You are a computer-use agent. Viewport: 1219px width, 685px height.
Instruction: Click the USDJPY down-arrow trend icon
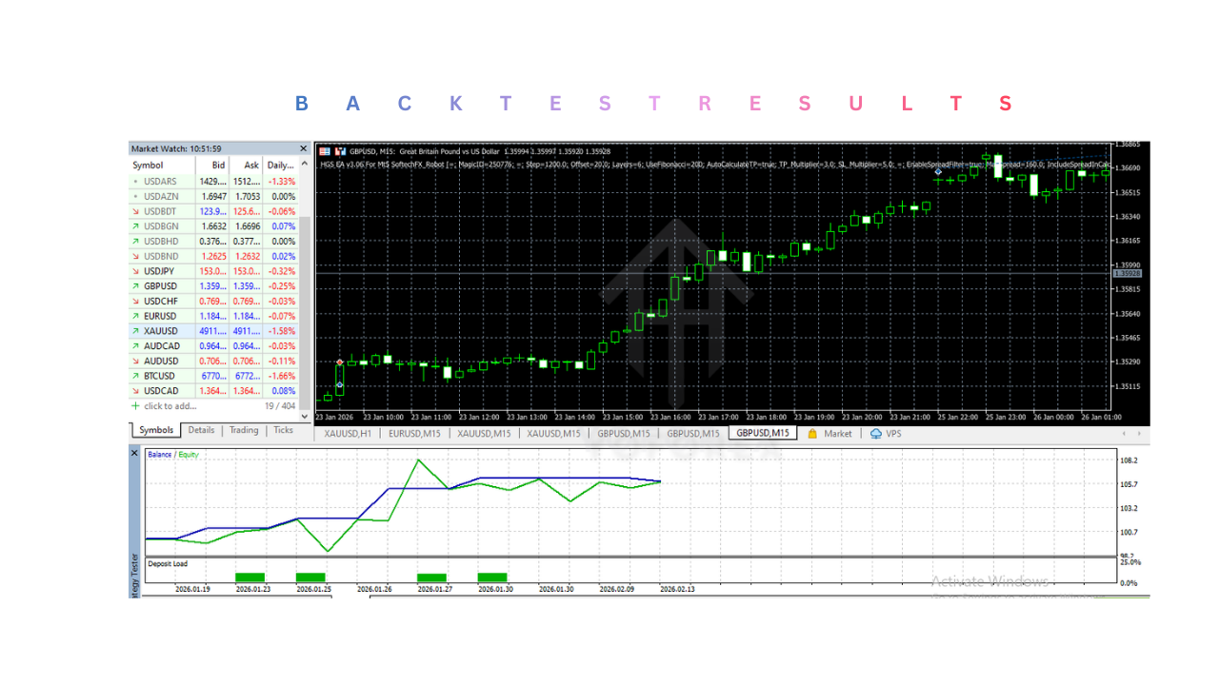135,271
